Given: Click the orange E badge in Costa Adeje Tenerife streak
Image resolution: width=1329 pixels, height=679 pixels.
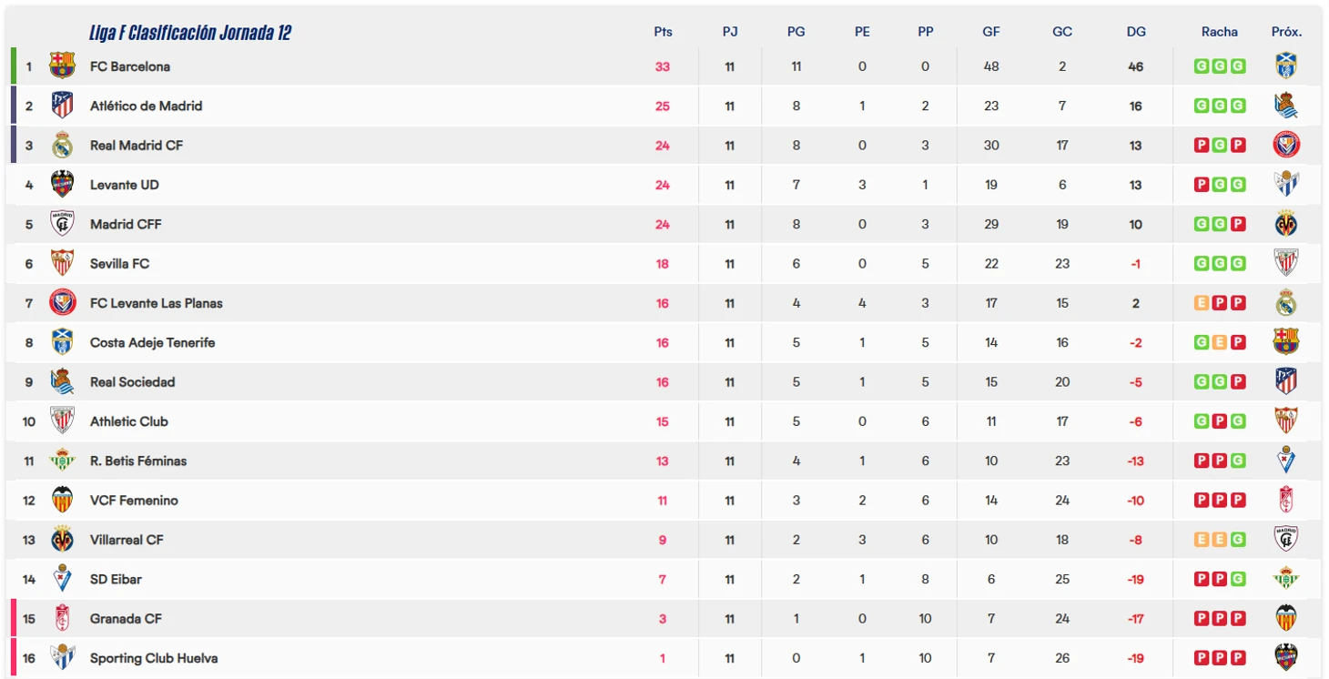Looking at the screenshot, I should coord(1220,342).
